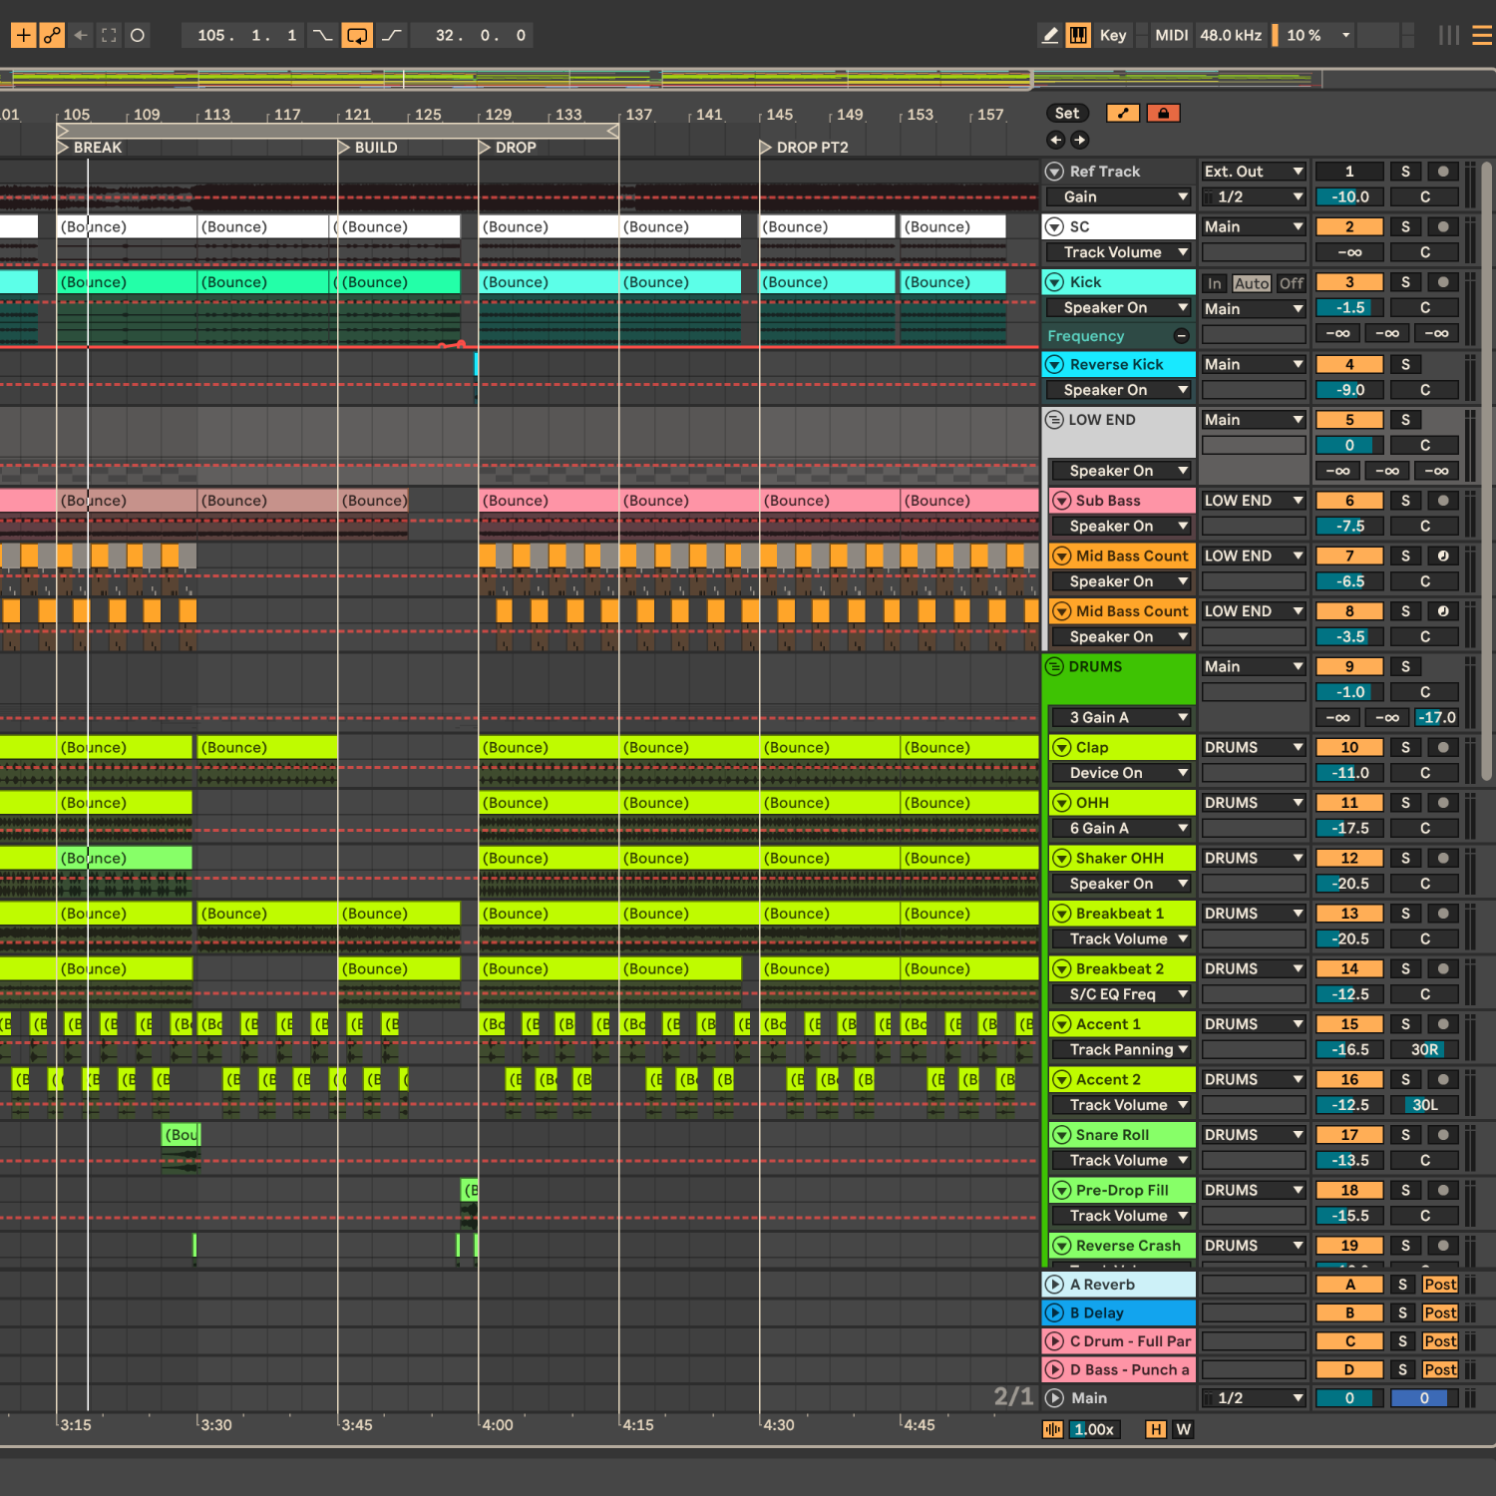The image size is (1496, 1496).
Task: Open the Key map mode
Action: (x=1112, y=36)
